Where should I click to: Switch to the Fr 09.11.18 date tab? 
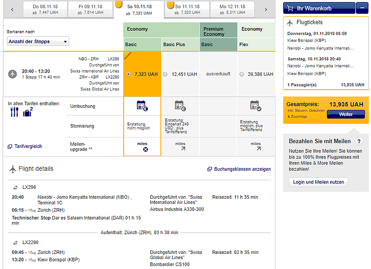(x=89, y=9)
